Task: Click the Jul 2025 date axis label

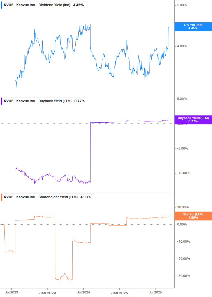Action: tap(155, 292)
